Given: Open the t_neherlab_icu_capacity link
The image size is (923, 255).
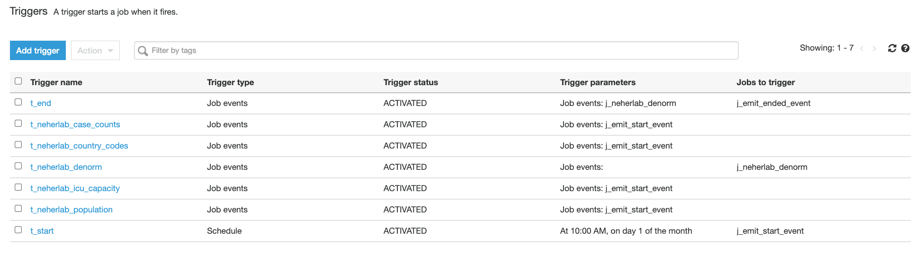Looking at the screenshot, I should [x=75, y=188].
